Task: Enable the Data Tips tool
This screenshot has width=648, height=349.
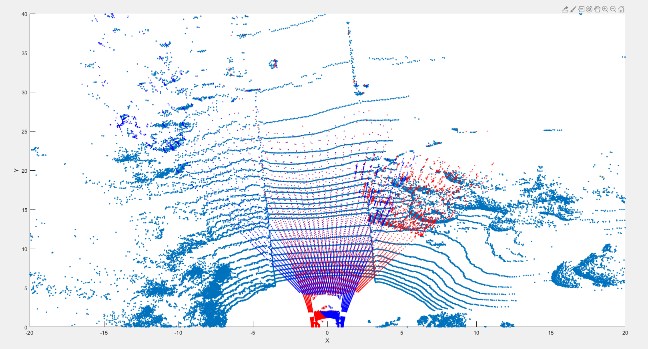Action: [581, 9]
